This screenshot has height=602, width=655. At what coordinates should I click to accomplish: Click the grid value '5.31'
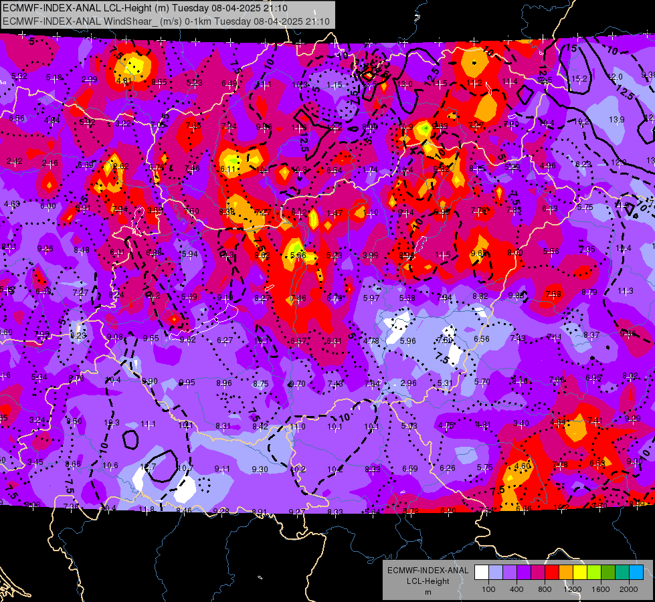[x=445, y=383]
